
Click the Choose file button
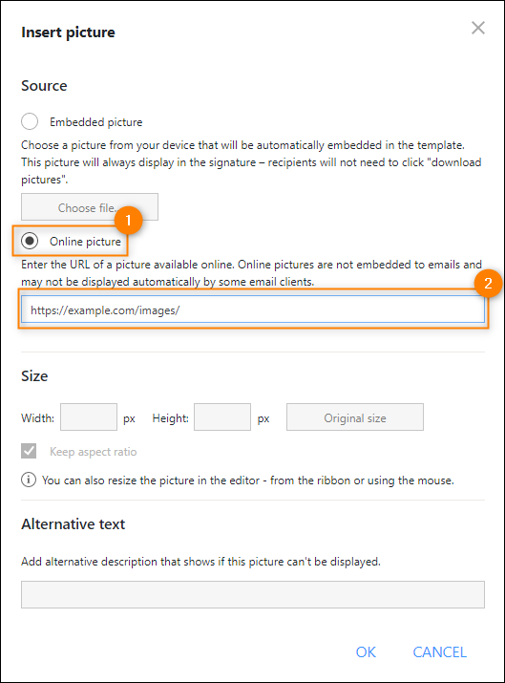pyautogui.click(x=90, y=207)
